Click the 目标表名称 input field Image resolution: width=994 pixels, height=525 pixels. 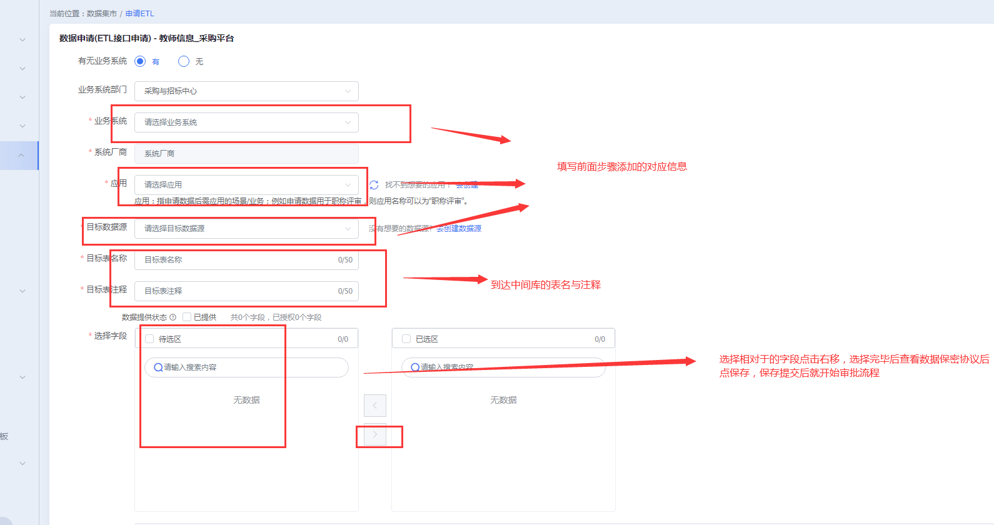tap(238, 260)
